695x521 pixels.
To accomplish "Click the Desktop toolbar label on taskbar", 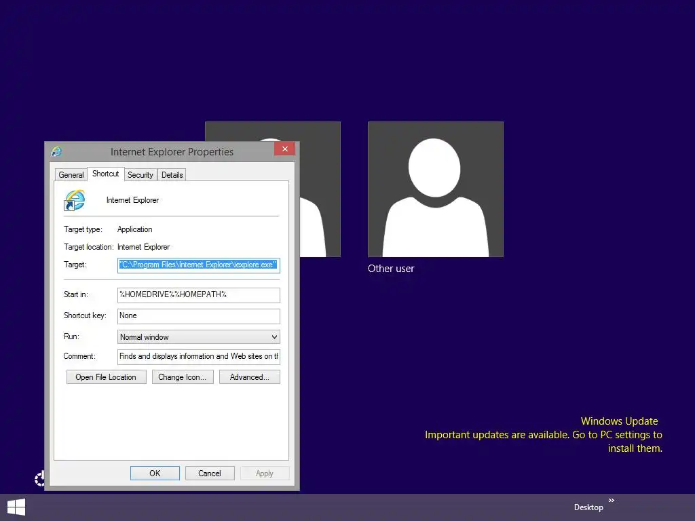I will (x=588, y=507).
